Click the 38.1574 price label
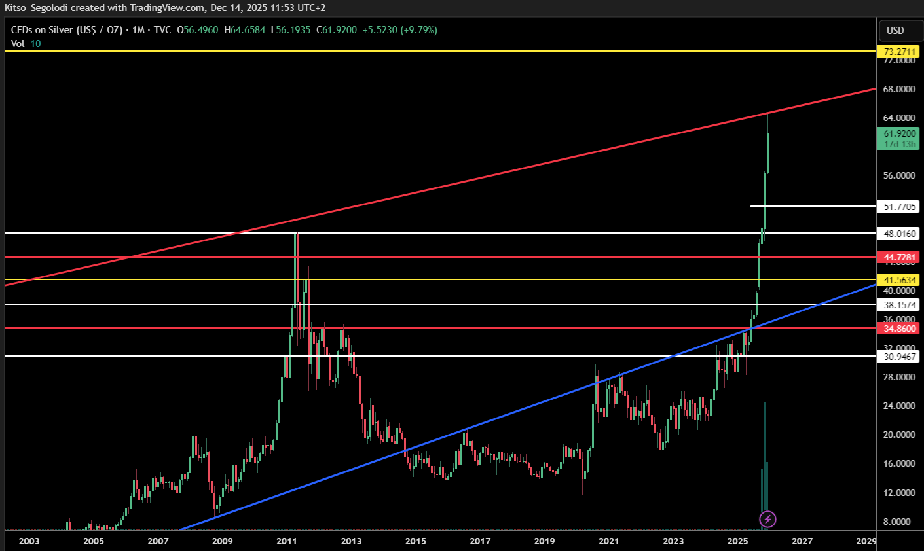The width and height of the screenshot is (924, 551). 899,305
